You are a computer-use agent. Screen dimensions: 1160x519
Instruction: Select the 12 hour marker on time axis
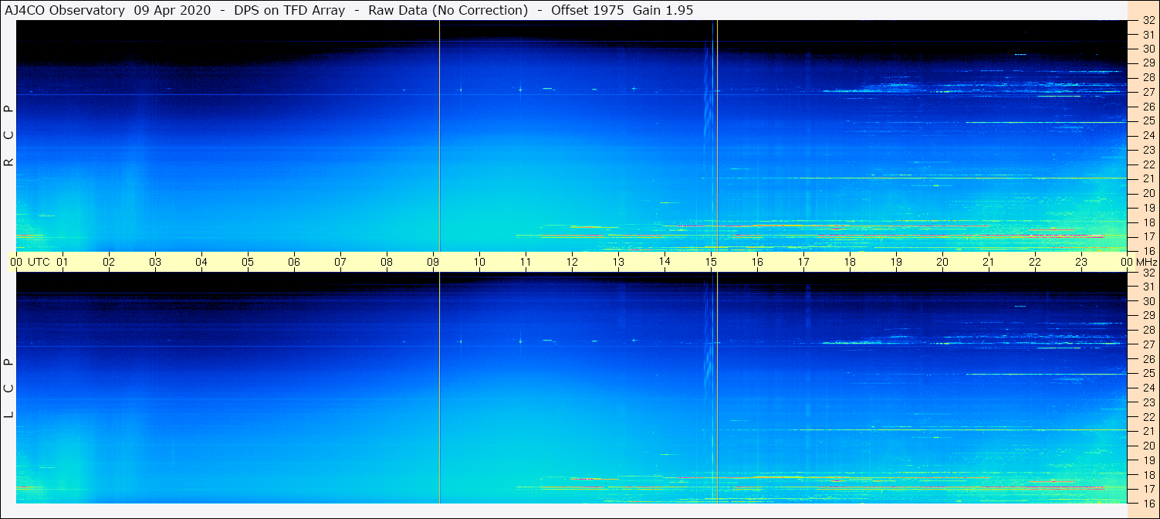[572, 262]
